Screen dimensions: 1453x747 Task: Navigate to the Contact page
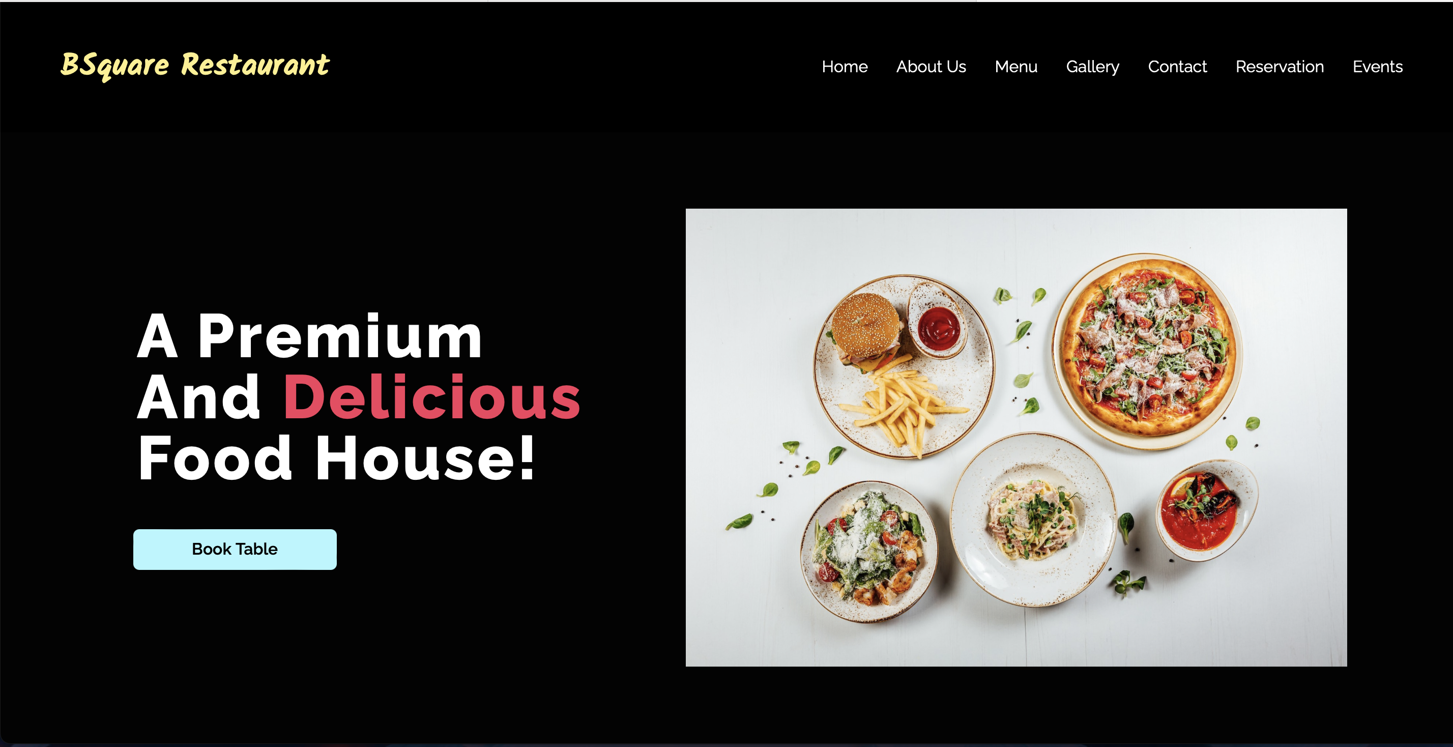pos(1177,67)
